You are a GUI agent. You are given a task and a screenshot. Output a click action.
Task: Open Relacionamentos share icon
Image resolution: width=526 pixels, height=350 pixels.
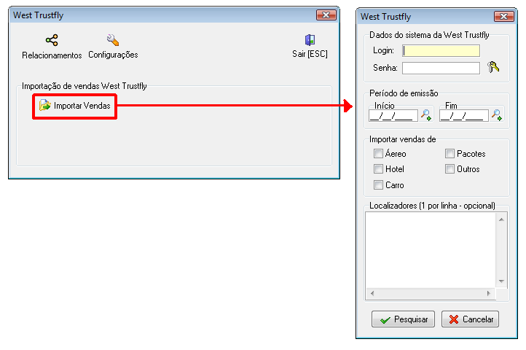(x=52, y=40)
